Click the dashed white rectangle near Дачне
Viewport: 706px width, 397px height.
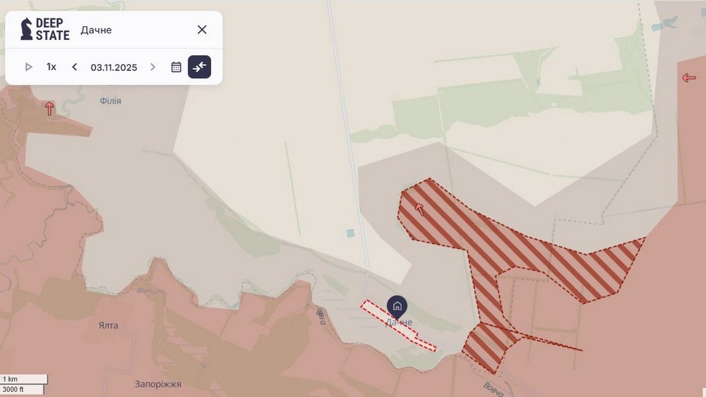point(398,325)
